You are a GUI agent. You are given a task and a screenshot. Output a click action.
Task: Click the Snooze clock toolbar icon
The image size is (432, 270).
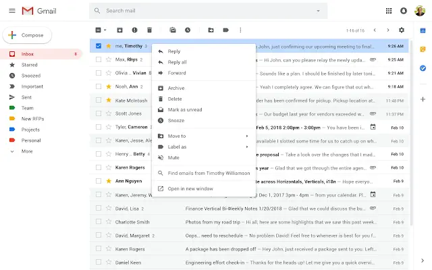pyautogui.click(x=188, y=30)
